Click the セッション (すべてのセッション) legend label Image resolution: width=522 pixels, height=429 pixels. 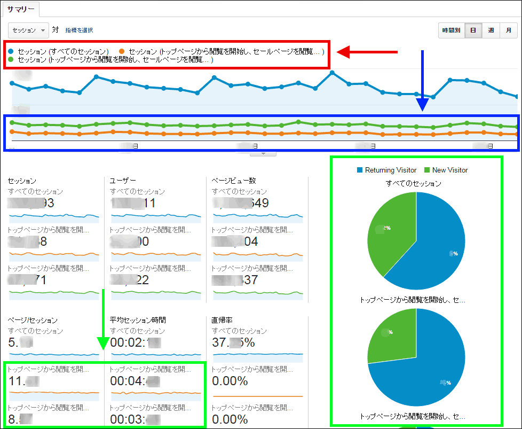point(63,51)
